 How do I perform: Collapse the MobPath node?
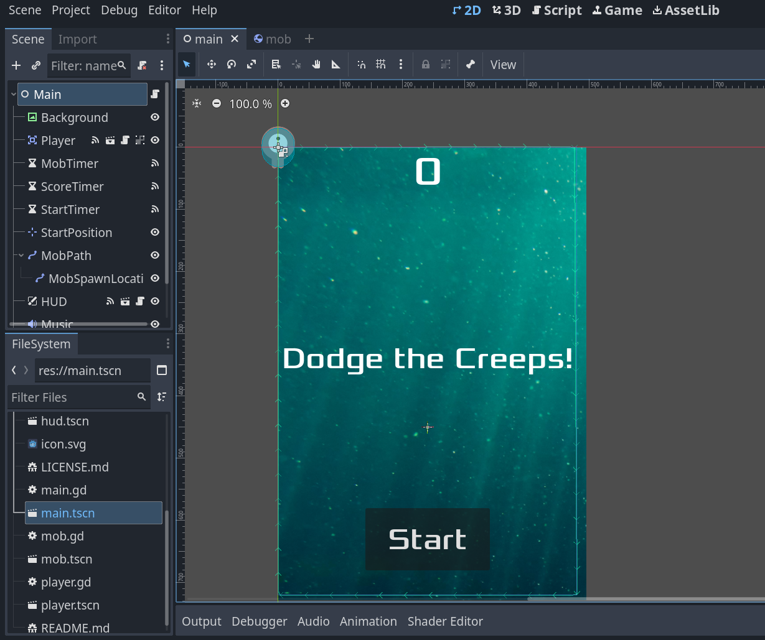pos(21,256)
